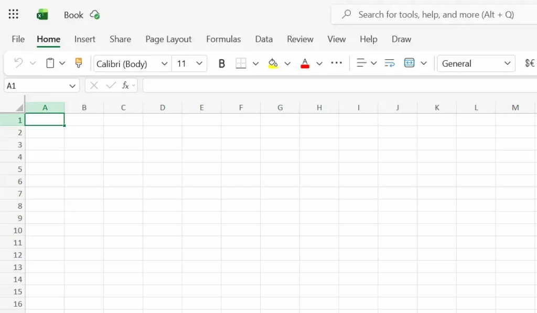
Task: Open the File menu
Action: point(18,39)
